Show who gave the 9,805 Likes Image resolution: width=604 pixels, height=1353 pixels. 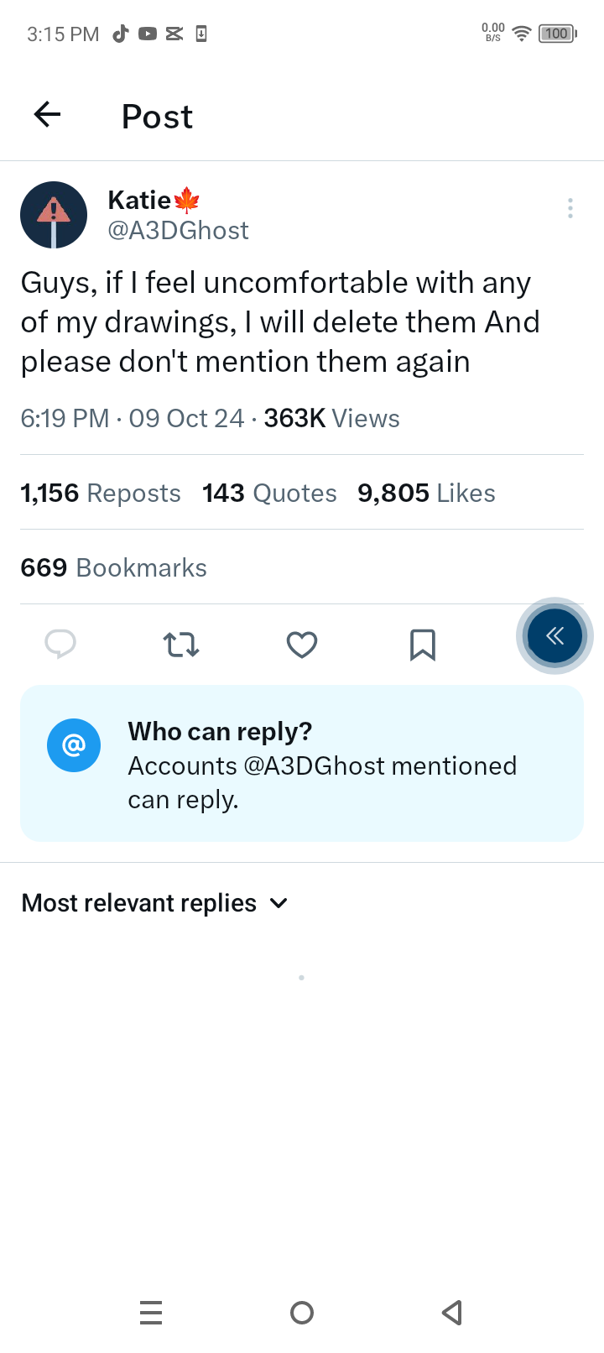point(426,493)
